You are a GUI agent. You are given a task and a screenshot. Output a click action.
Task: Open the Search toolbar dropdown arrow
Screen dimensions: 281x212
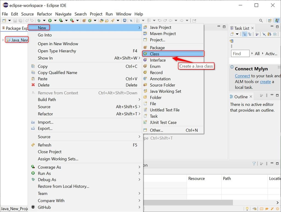click(118, 21)
